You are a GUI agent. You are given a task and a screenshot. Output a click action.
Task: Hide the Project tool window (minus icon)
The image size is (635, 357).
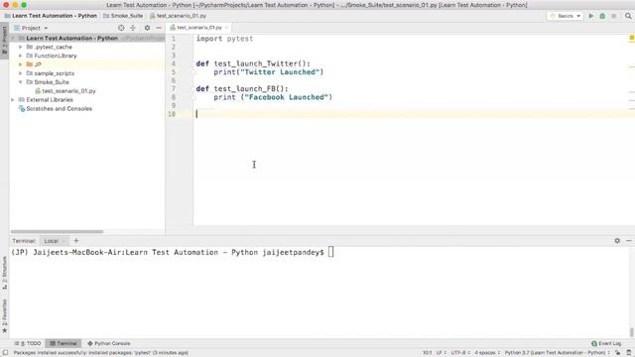[159, 28]
